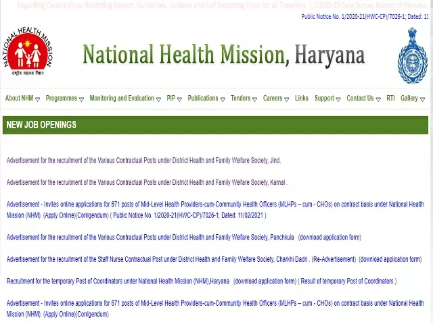
Task: Click the scrolling Corona Virus reporting notice
Action: (162, 5)
